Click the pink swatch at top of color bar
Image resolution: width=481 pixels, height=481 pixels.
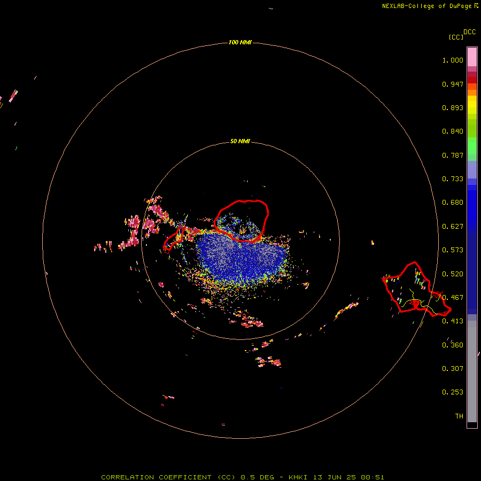[472, 57]
